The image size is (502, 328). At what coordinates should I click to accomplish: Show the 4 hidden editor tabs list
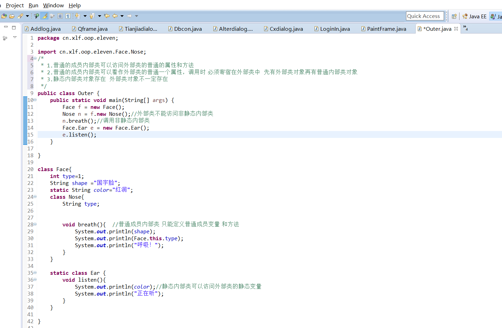click(465, 28)
